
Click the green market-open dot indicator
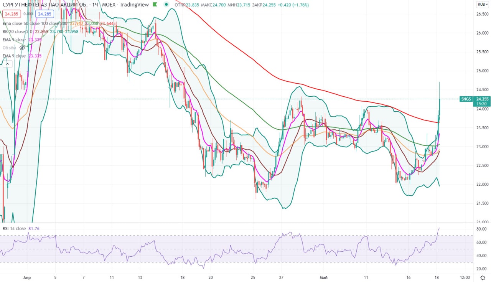166,5
